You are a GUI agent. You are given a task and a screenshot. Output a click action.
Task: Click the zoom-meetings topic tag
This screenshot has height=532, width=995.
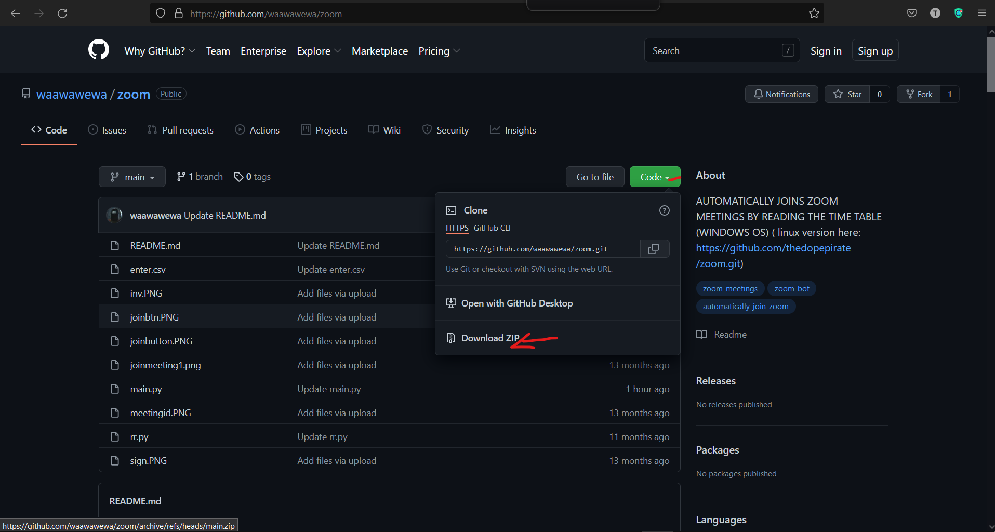click(730, 288)
